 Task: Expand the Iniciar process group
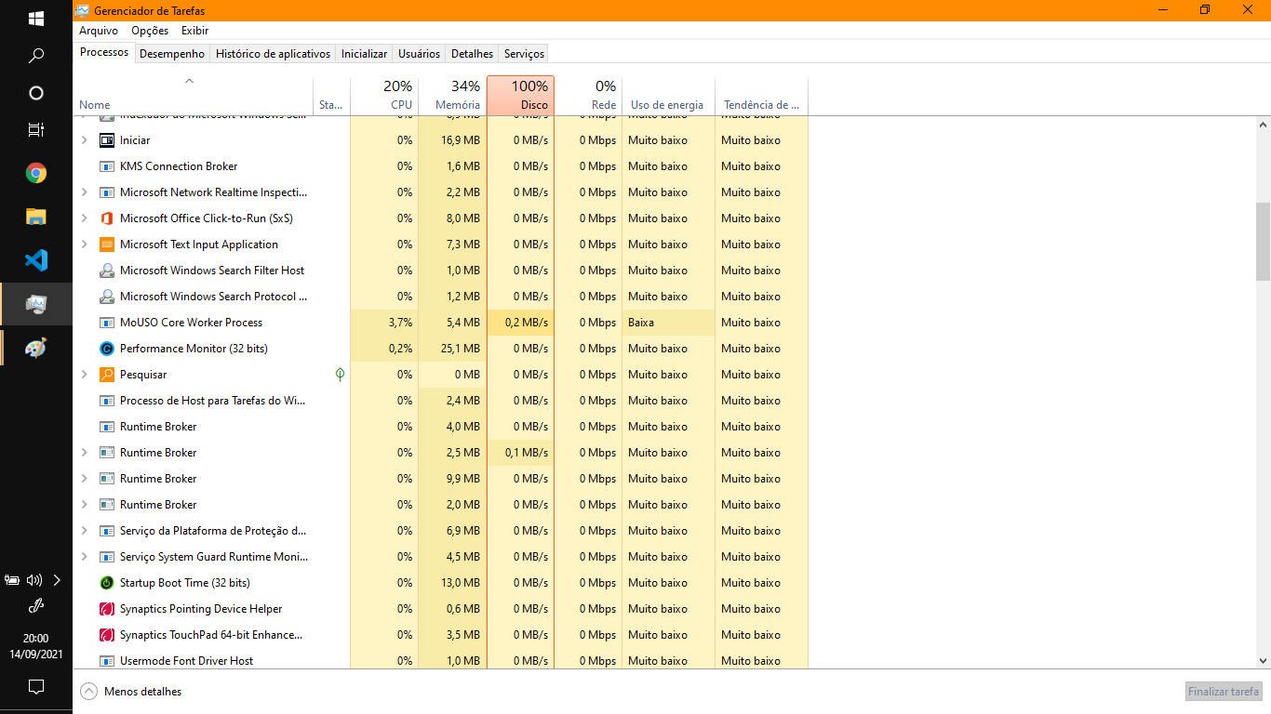pyautogui.click(x=84, y=140)
